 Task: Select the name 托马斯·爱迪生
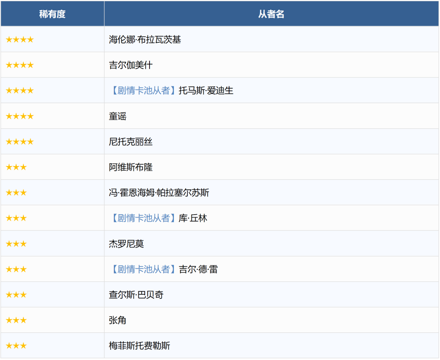click(206, 91)
